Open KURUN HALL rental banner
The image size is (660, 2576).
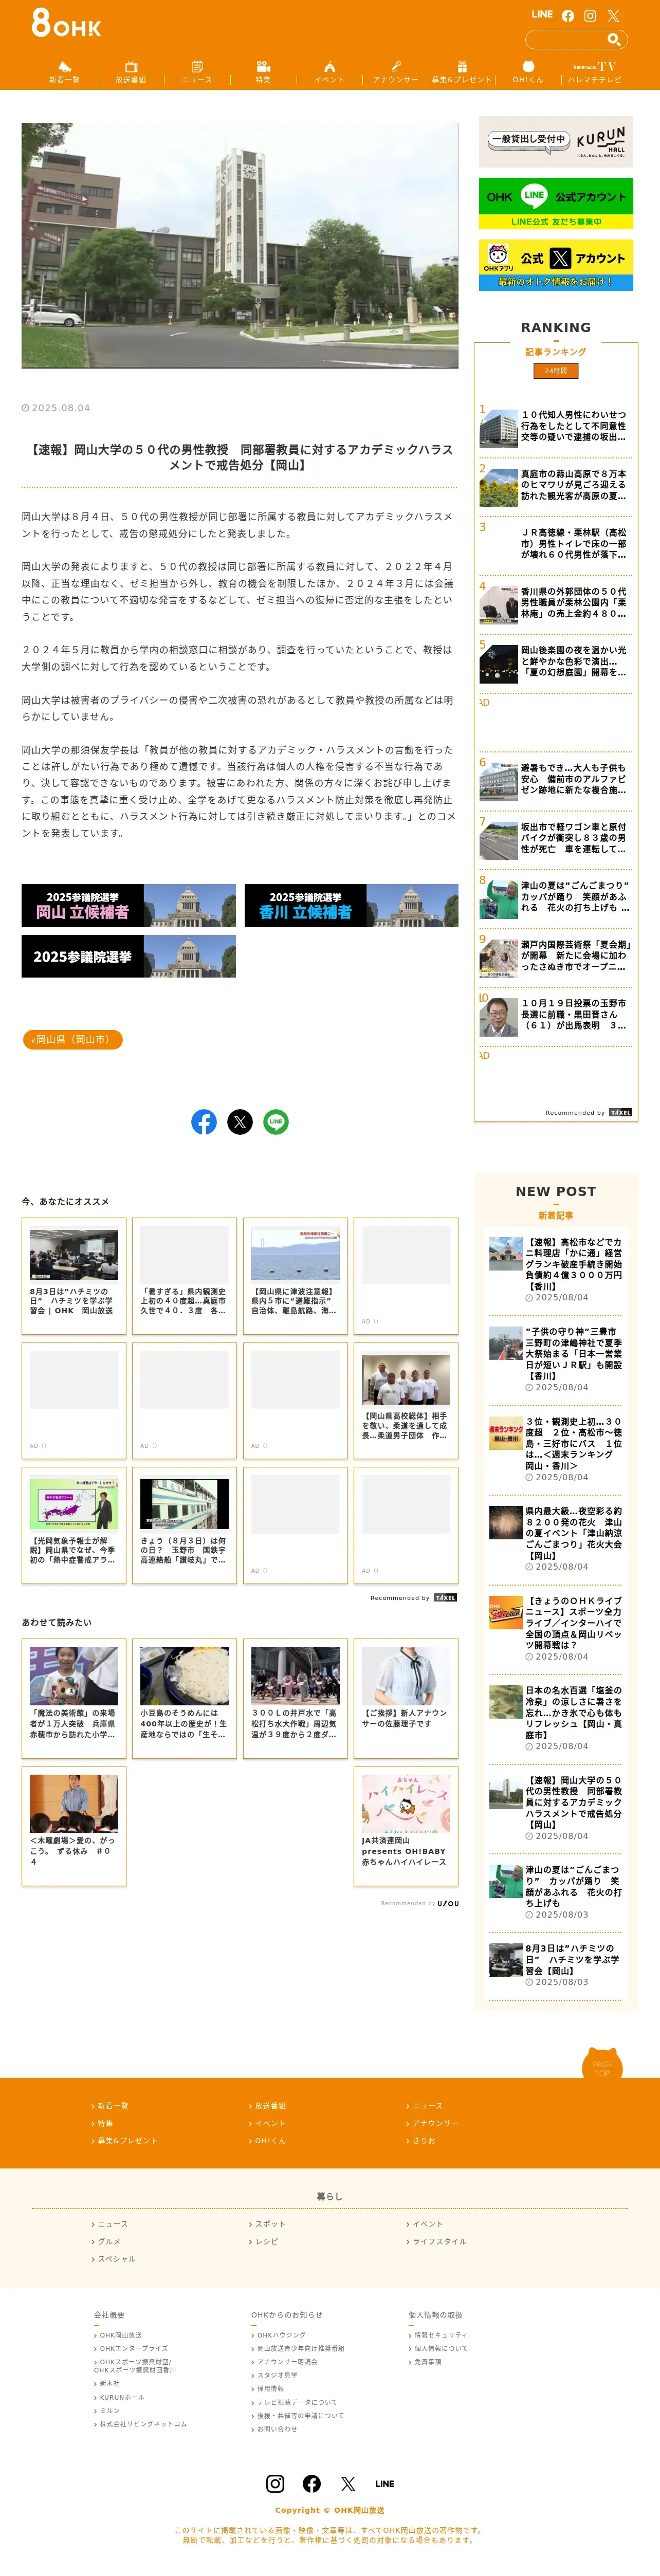point(556,142)
